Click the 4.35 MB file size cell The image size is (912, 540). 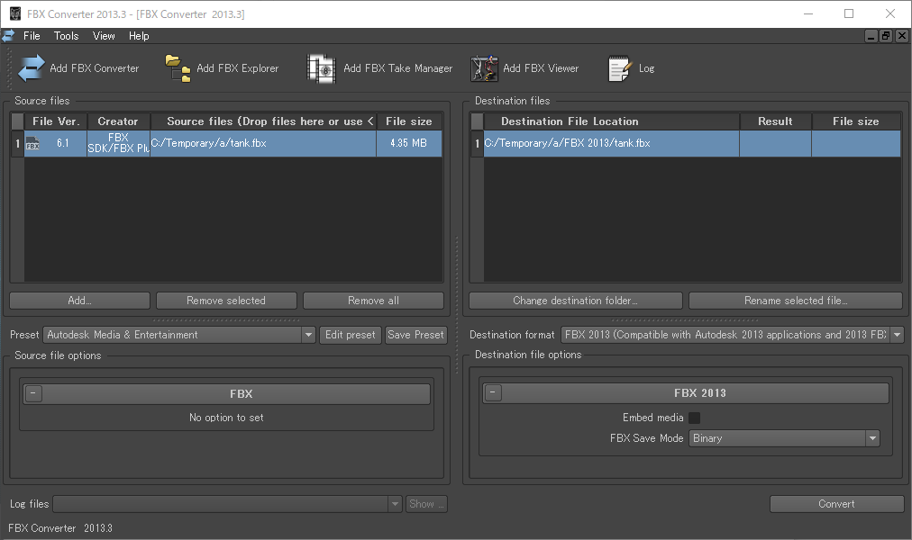tap(409, 143)
